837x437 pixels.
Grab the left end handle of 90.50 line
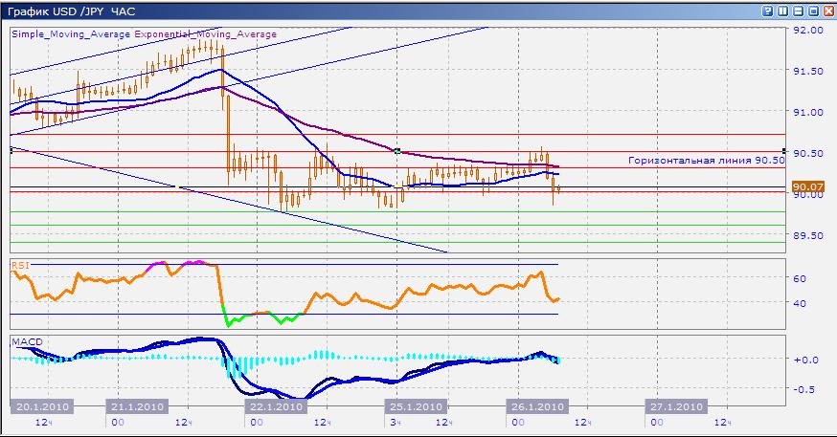[x=11, y=151]
